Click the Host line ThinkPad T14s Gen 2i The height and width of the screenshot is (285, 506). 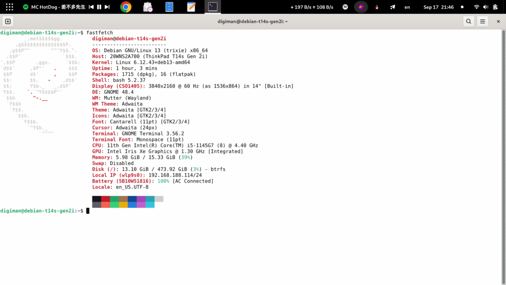[x=150, y=56]
